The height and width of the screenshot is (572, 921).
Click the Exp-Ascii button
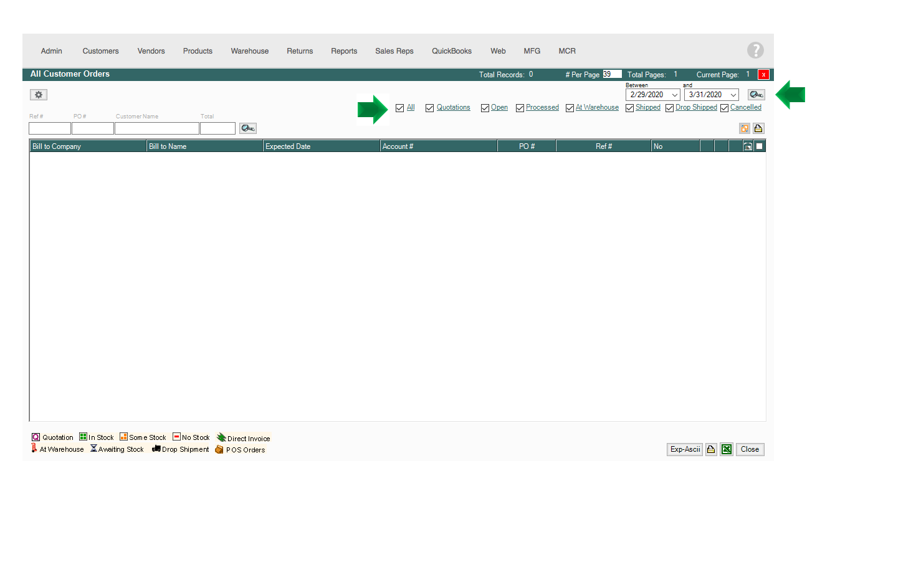(685, 449)
